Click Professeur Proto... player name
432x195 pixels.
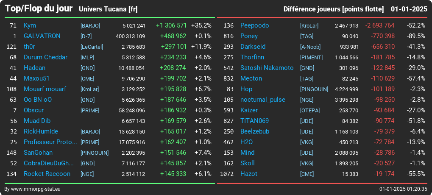coord(50,142)
